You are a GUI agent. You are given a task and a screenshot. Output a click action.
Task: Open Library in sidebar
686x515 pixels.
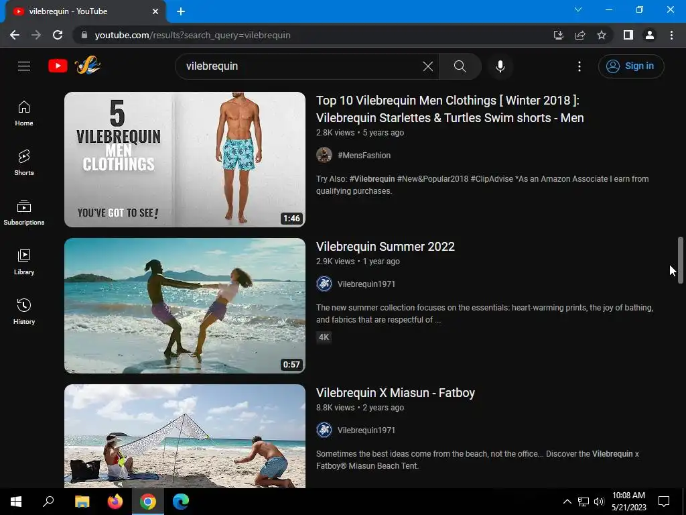(x=24, y=262)
